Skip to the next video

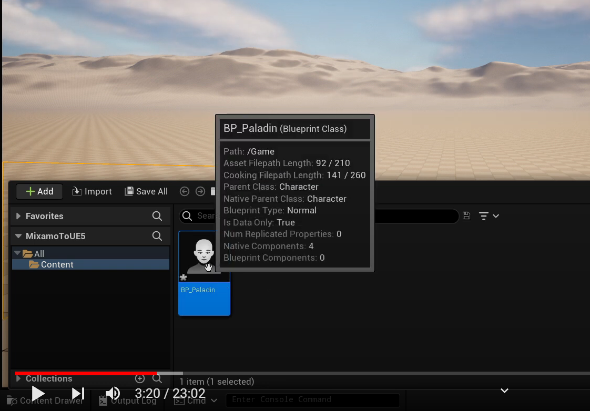point(78,394)
